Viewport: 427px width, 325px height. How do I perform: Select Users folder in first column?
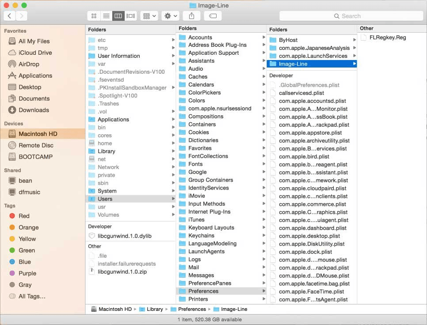131,199
